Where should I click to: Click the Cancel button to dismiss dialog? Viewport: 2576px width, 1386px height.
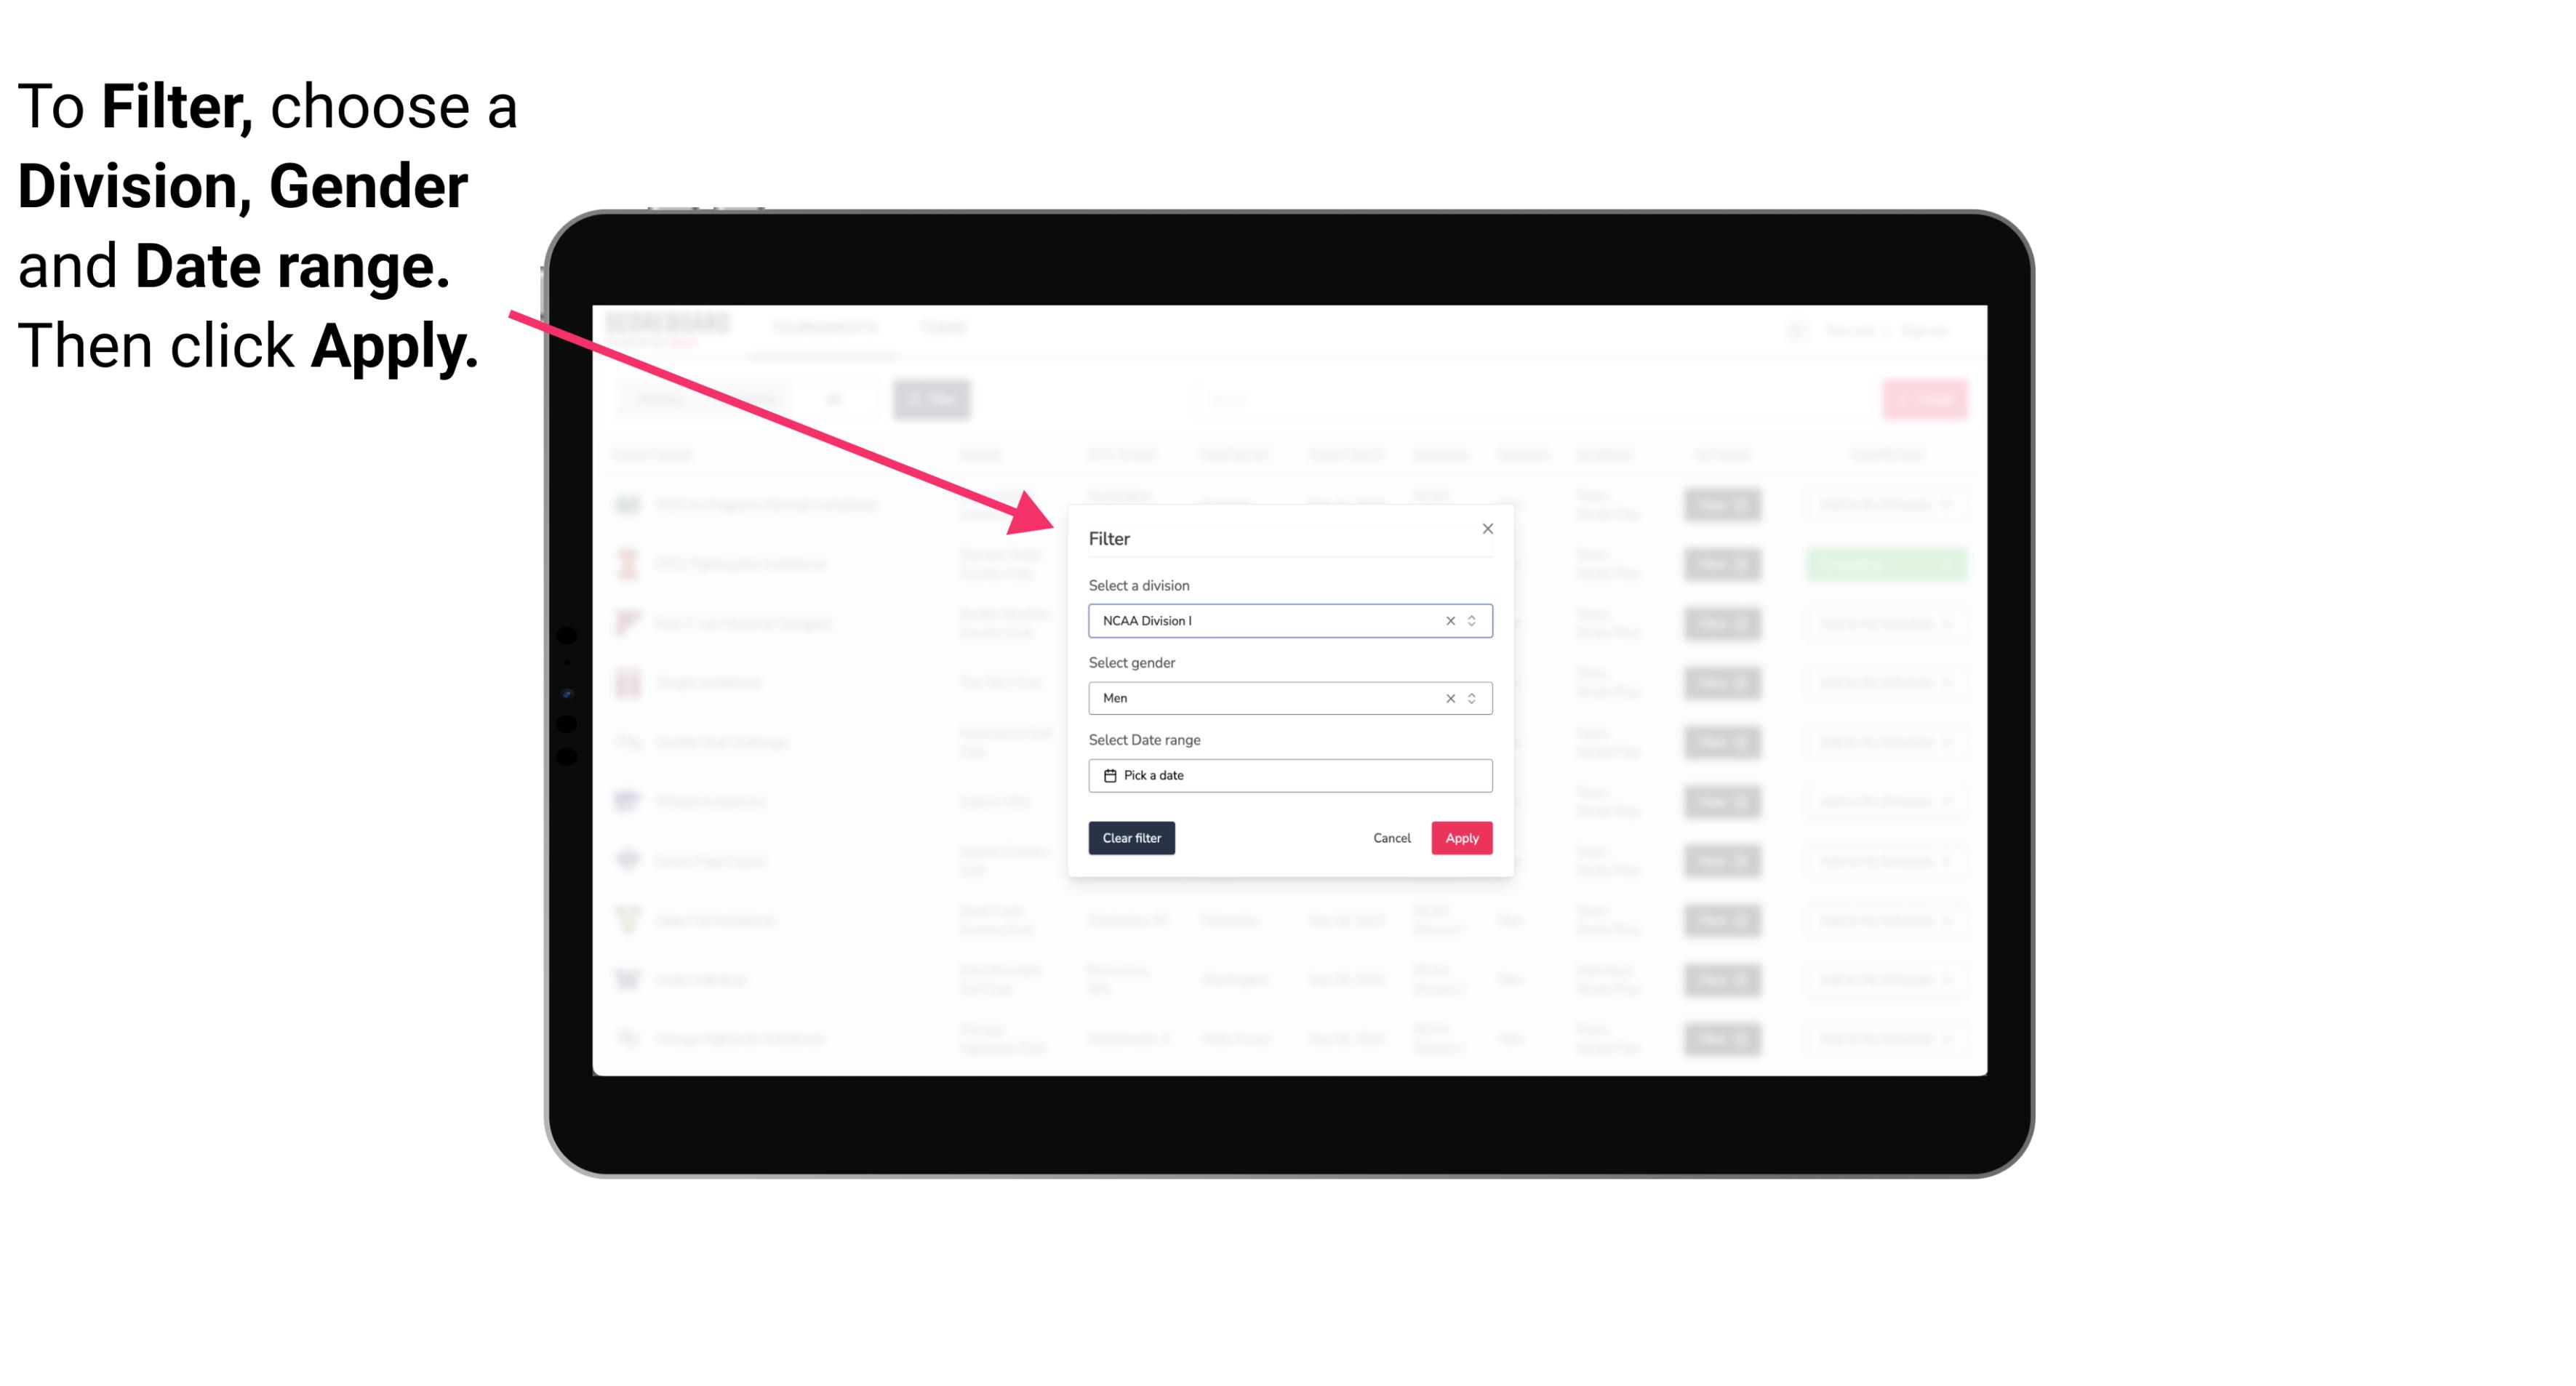(1393, 838)
